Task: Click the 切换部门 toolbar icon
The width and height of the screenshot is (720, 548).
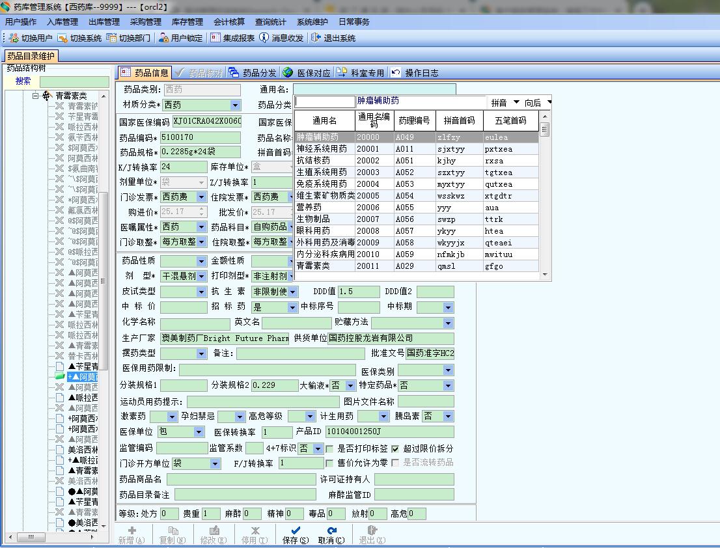Action: [111, 38]
